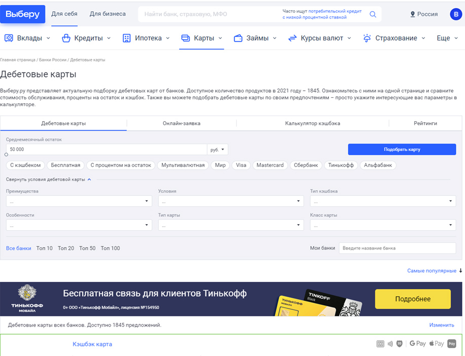Toggle the Сбербанк filter chip
The width and height of the screenshot is (465, 356).
coord(306,165)
